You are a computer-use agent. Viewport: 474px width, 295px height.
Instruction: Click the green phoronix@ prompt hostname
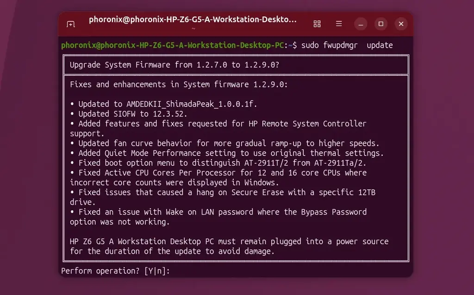172,45
